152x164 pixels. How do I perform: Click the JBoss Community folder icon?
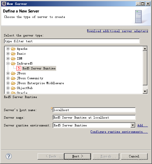click(13, 78)
